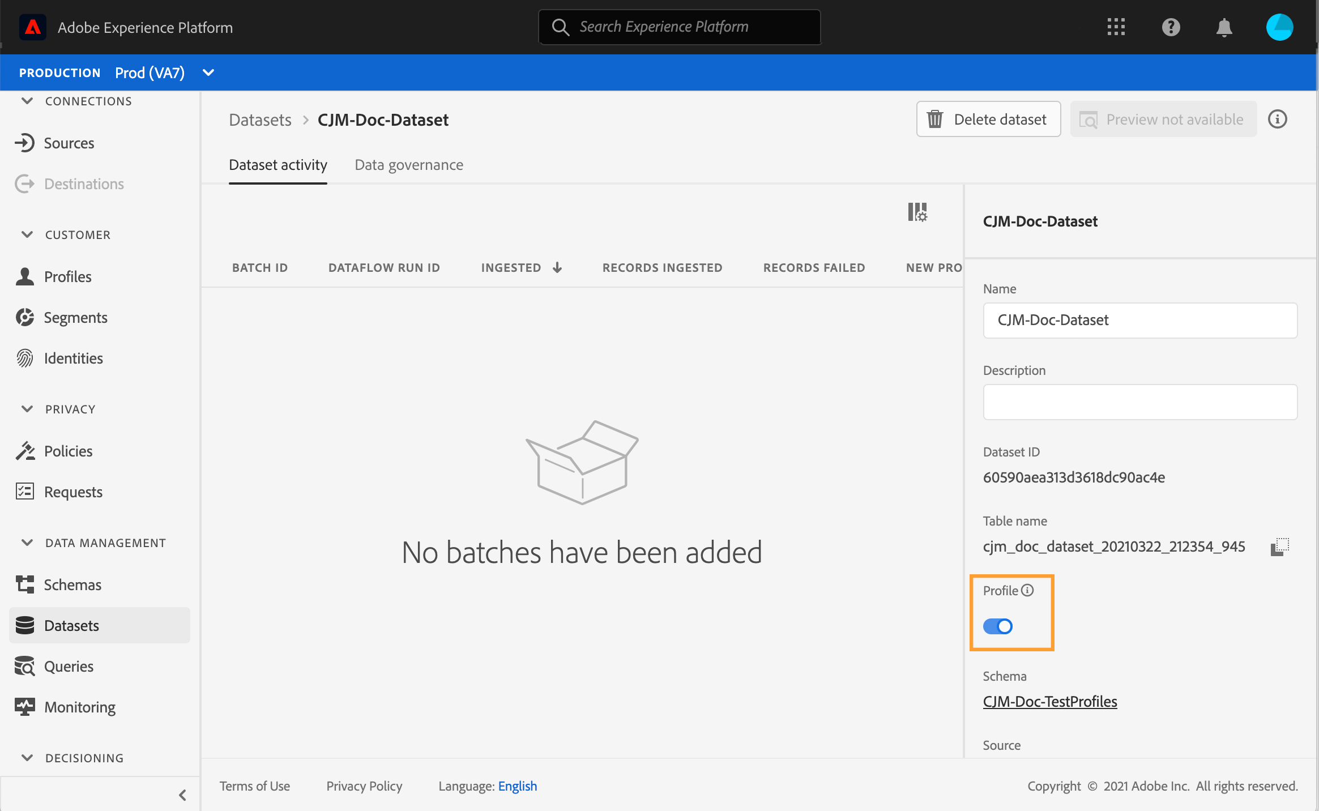This screenshot has width=1319, height=811.
Task: Switch to the Data governance tab
Action: [408, 165]
